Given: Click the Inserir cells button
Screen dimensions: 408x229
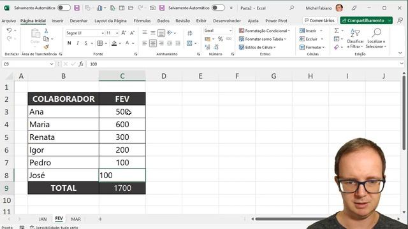Looking at the screenshot, I should pyautogui.click(x=308, y=31).
